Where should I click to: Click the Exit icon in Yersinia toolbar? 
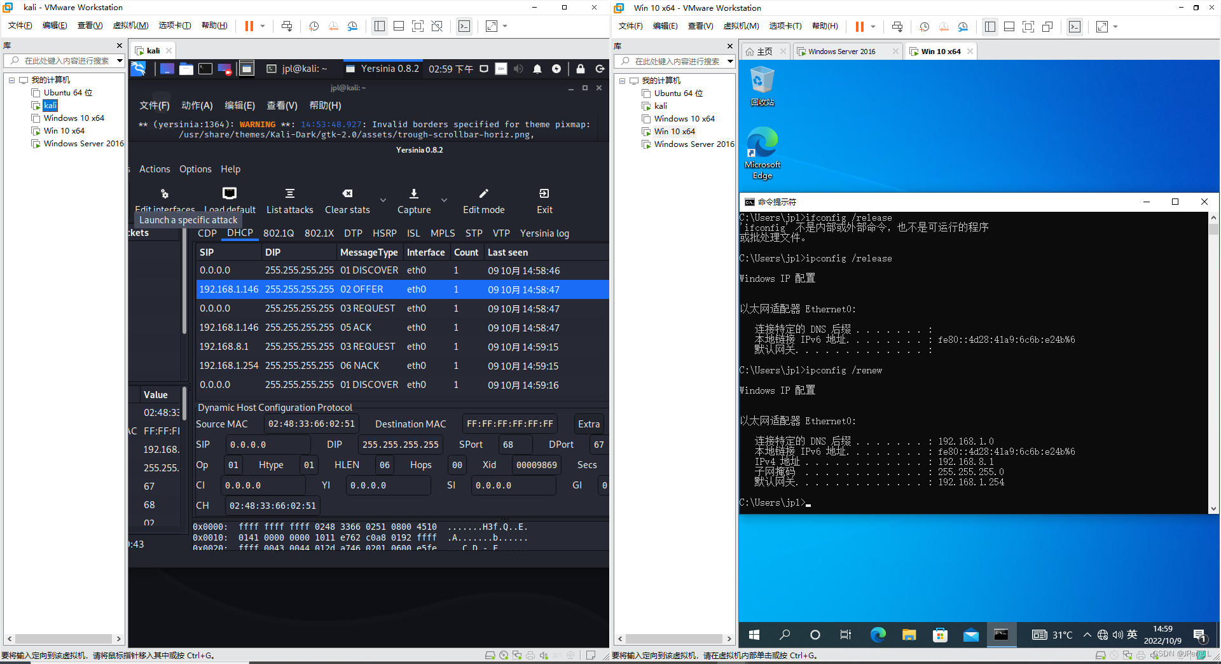[544, 193]
